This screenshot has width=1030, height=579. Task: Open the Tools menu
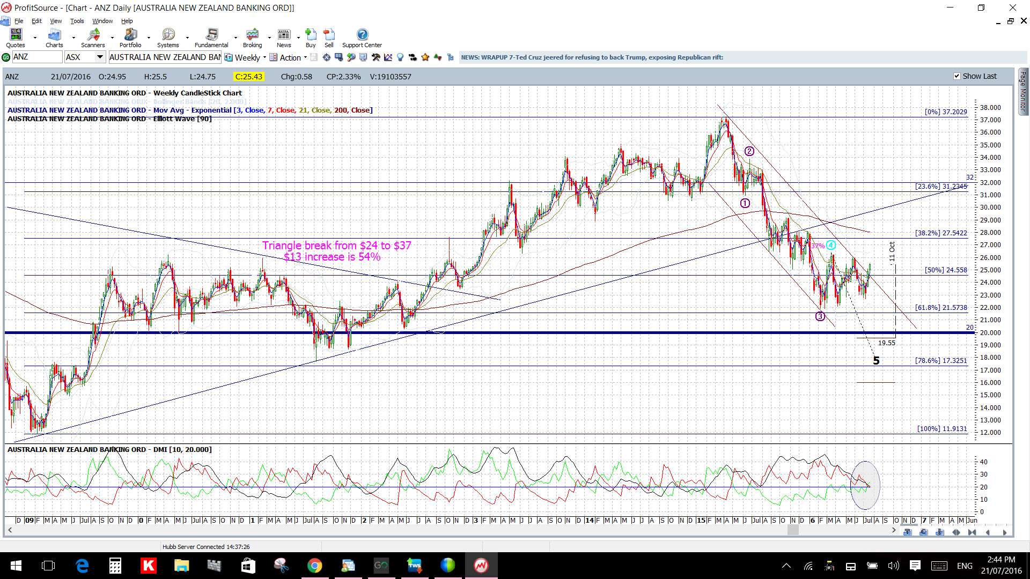coord(77,21)
